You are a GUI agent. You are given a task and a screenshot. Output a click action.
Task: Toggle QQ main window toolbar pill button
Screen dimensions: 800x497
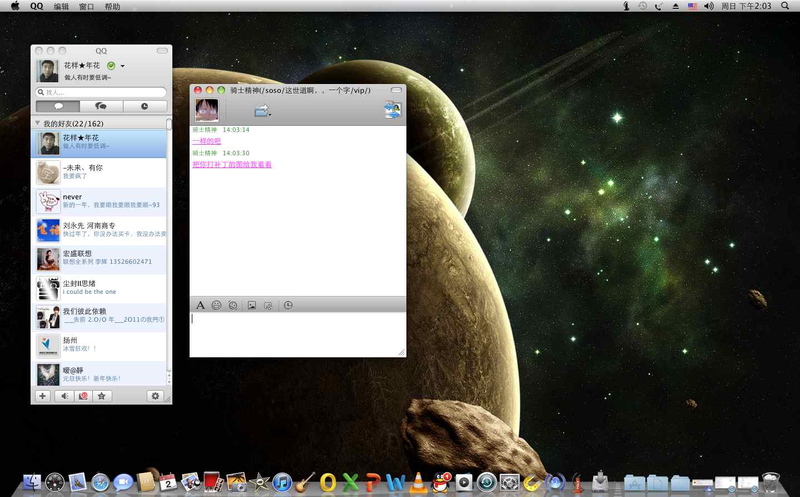[x=162, y=51]
